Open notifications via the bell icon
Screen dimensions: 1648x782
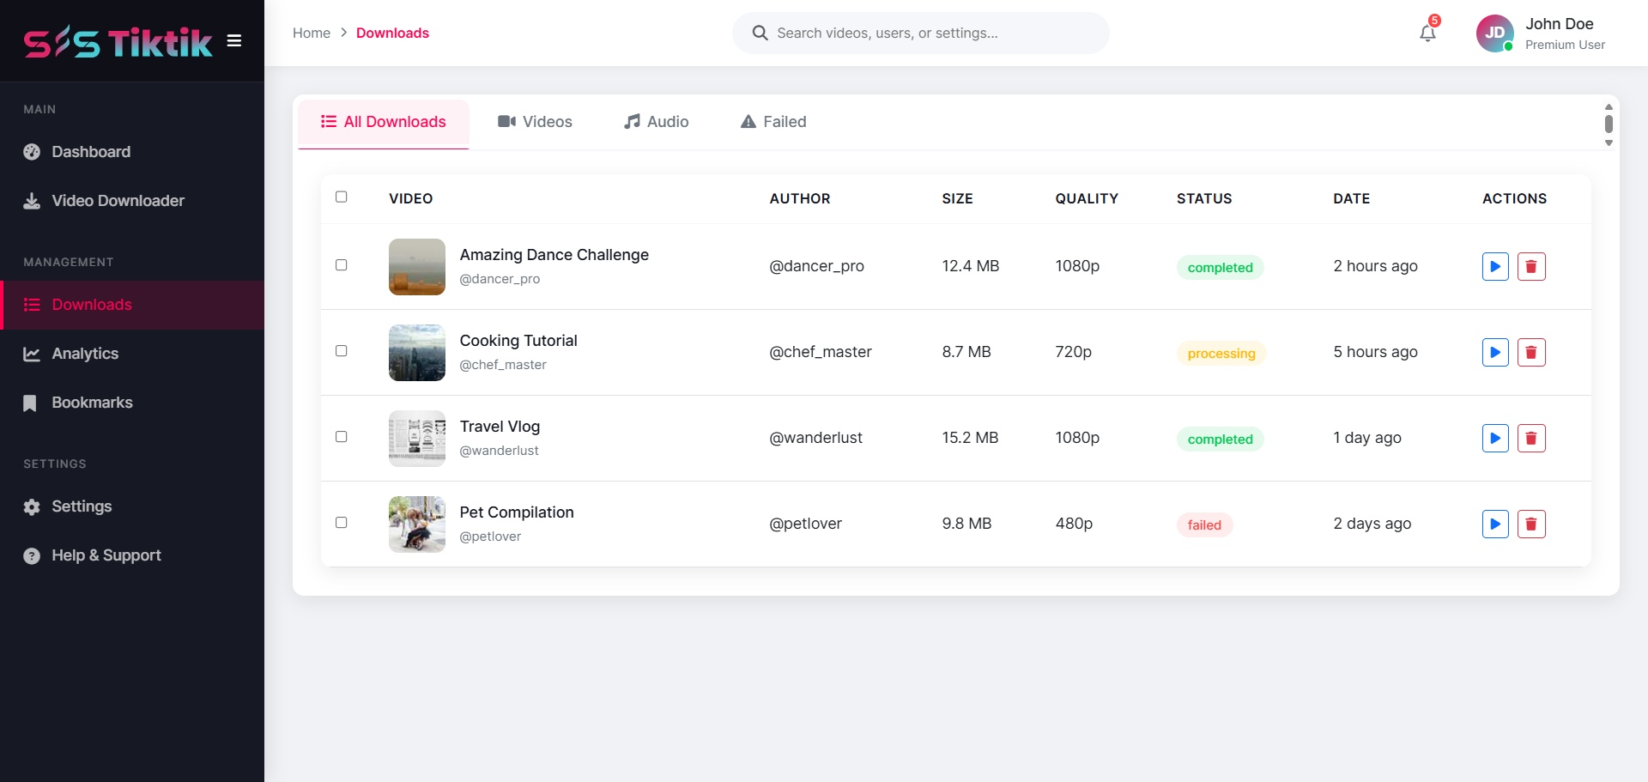pos(1427,32)
